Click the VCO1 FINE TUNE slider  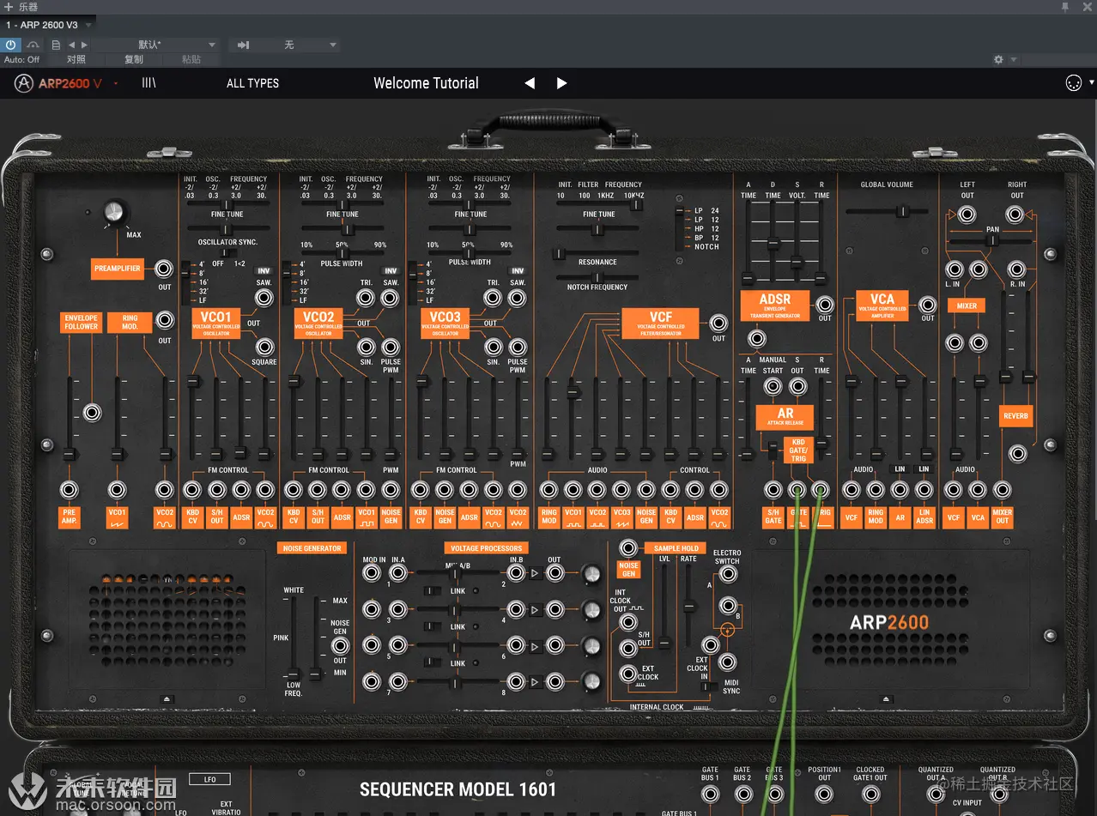click(227, 228)
